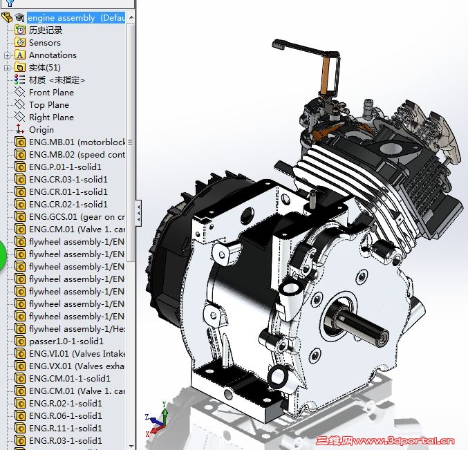Collapse the feature manager panel handle

[x=138, y=213]
